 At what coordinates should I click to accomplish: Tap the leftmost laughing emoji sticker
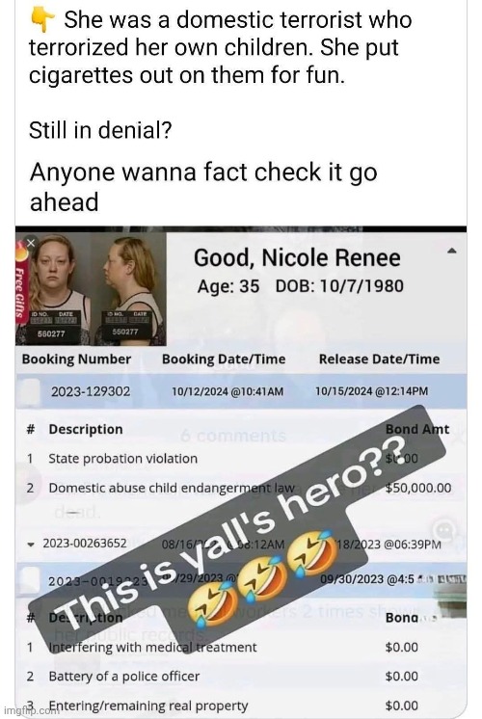210,605
